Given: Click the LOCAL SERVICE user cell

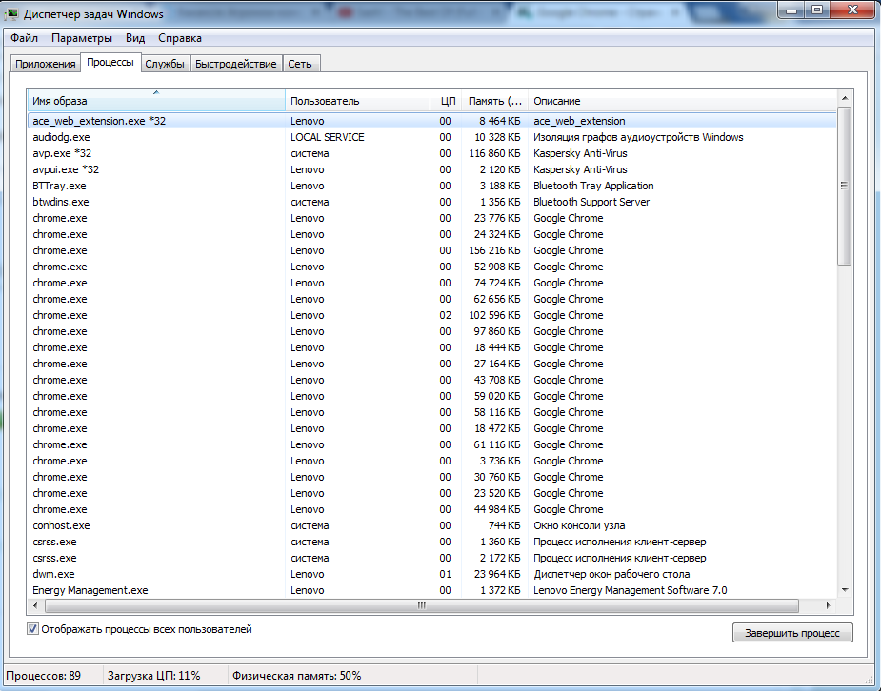Looking at the screenshot, I should [328, 137].
